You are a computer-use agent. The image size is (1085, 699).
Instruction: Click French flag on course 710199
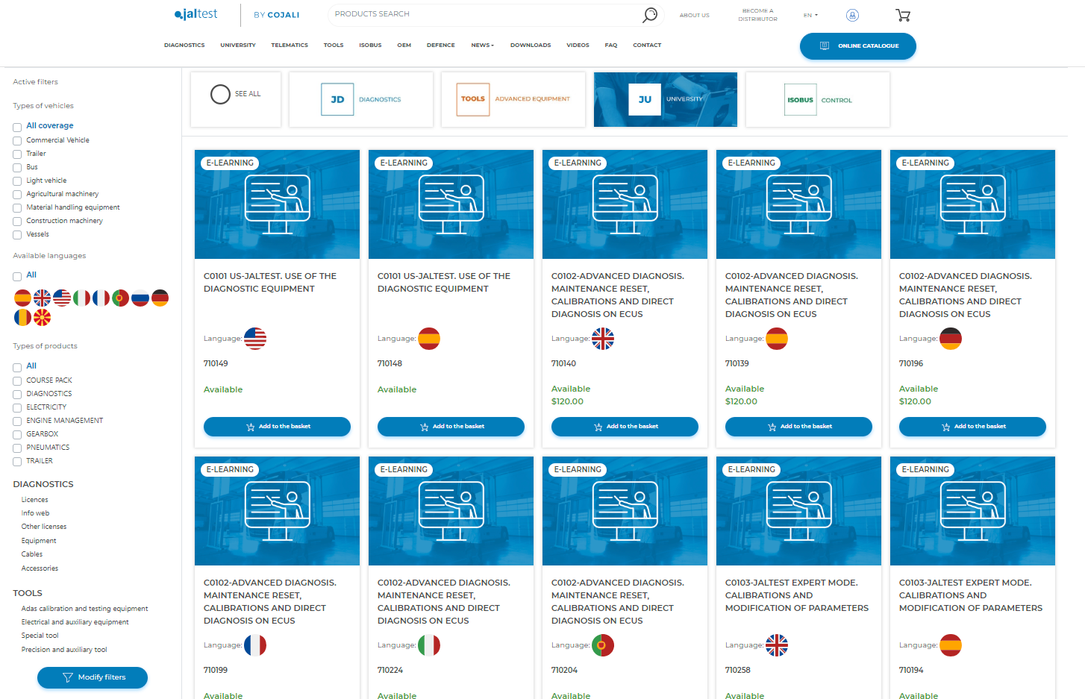(255, 645)
